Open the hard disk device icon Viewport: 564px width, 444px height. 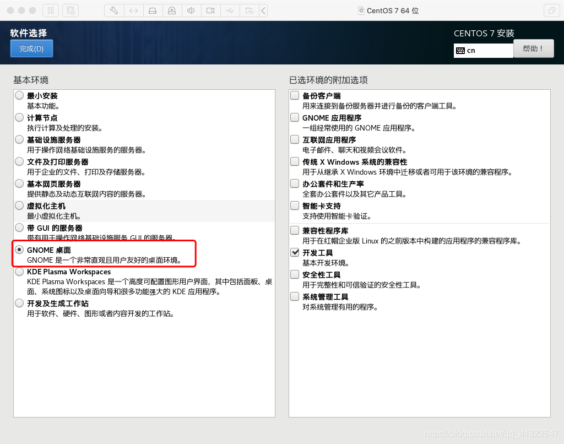coord(153,10)
